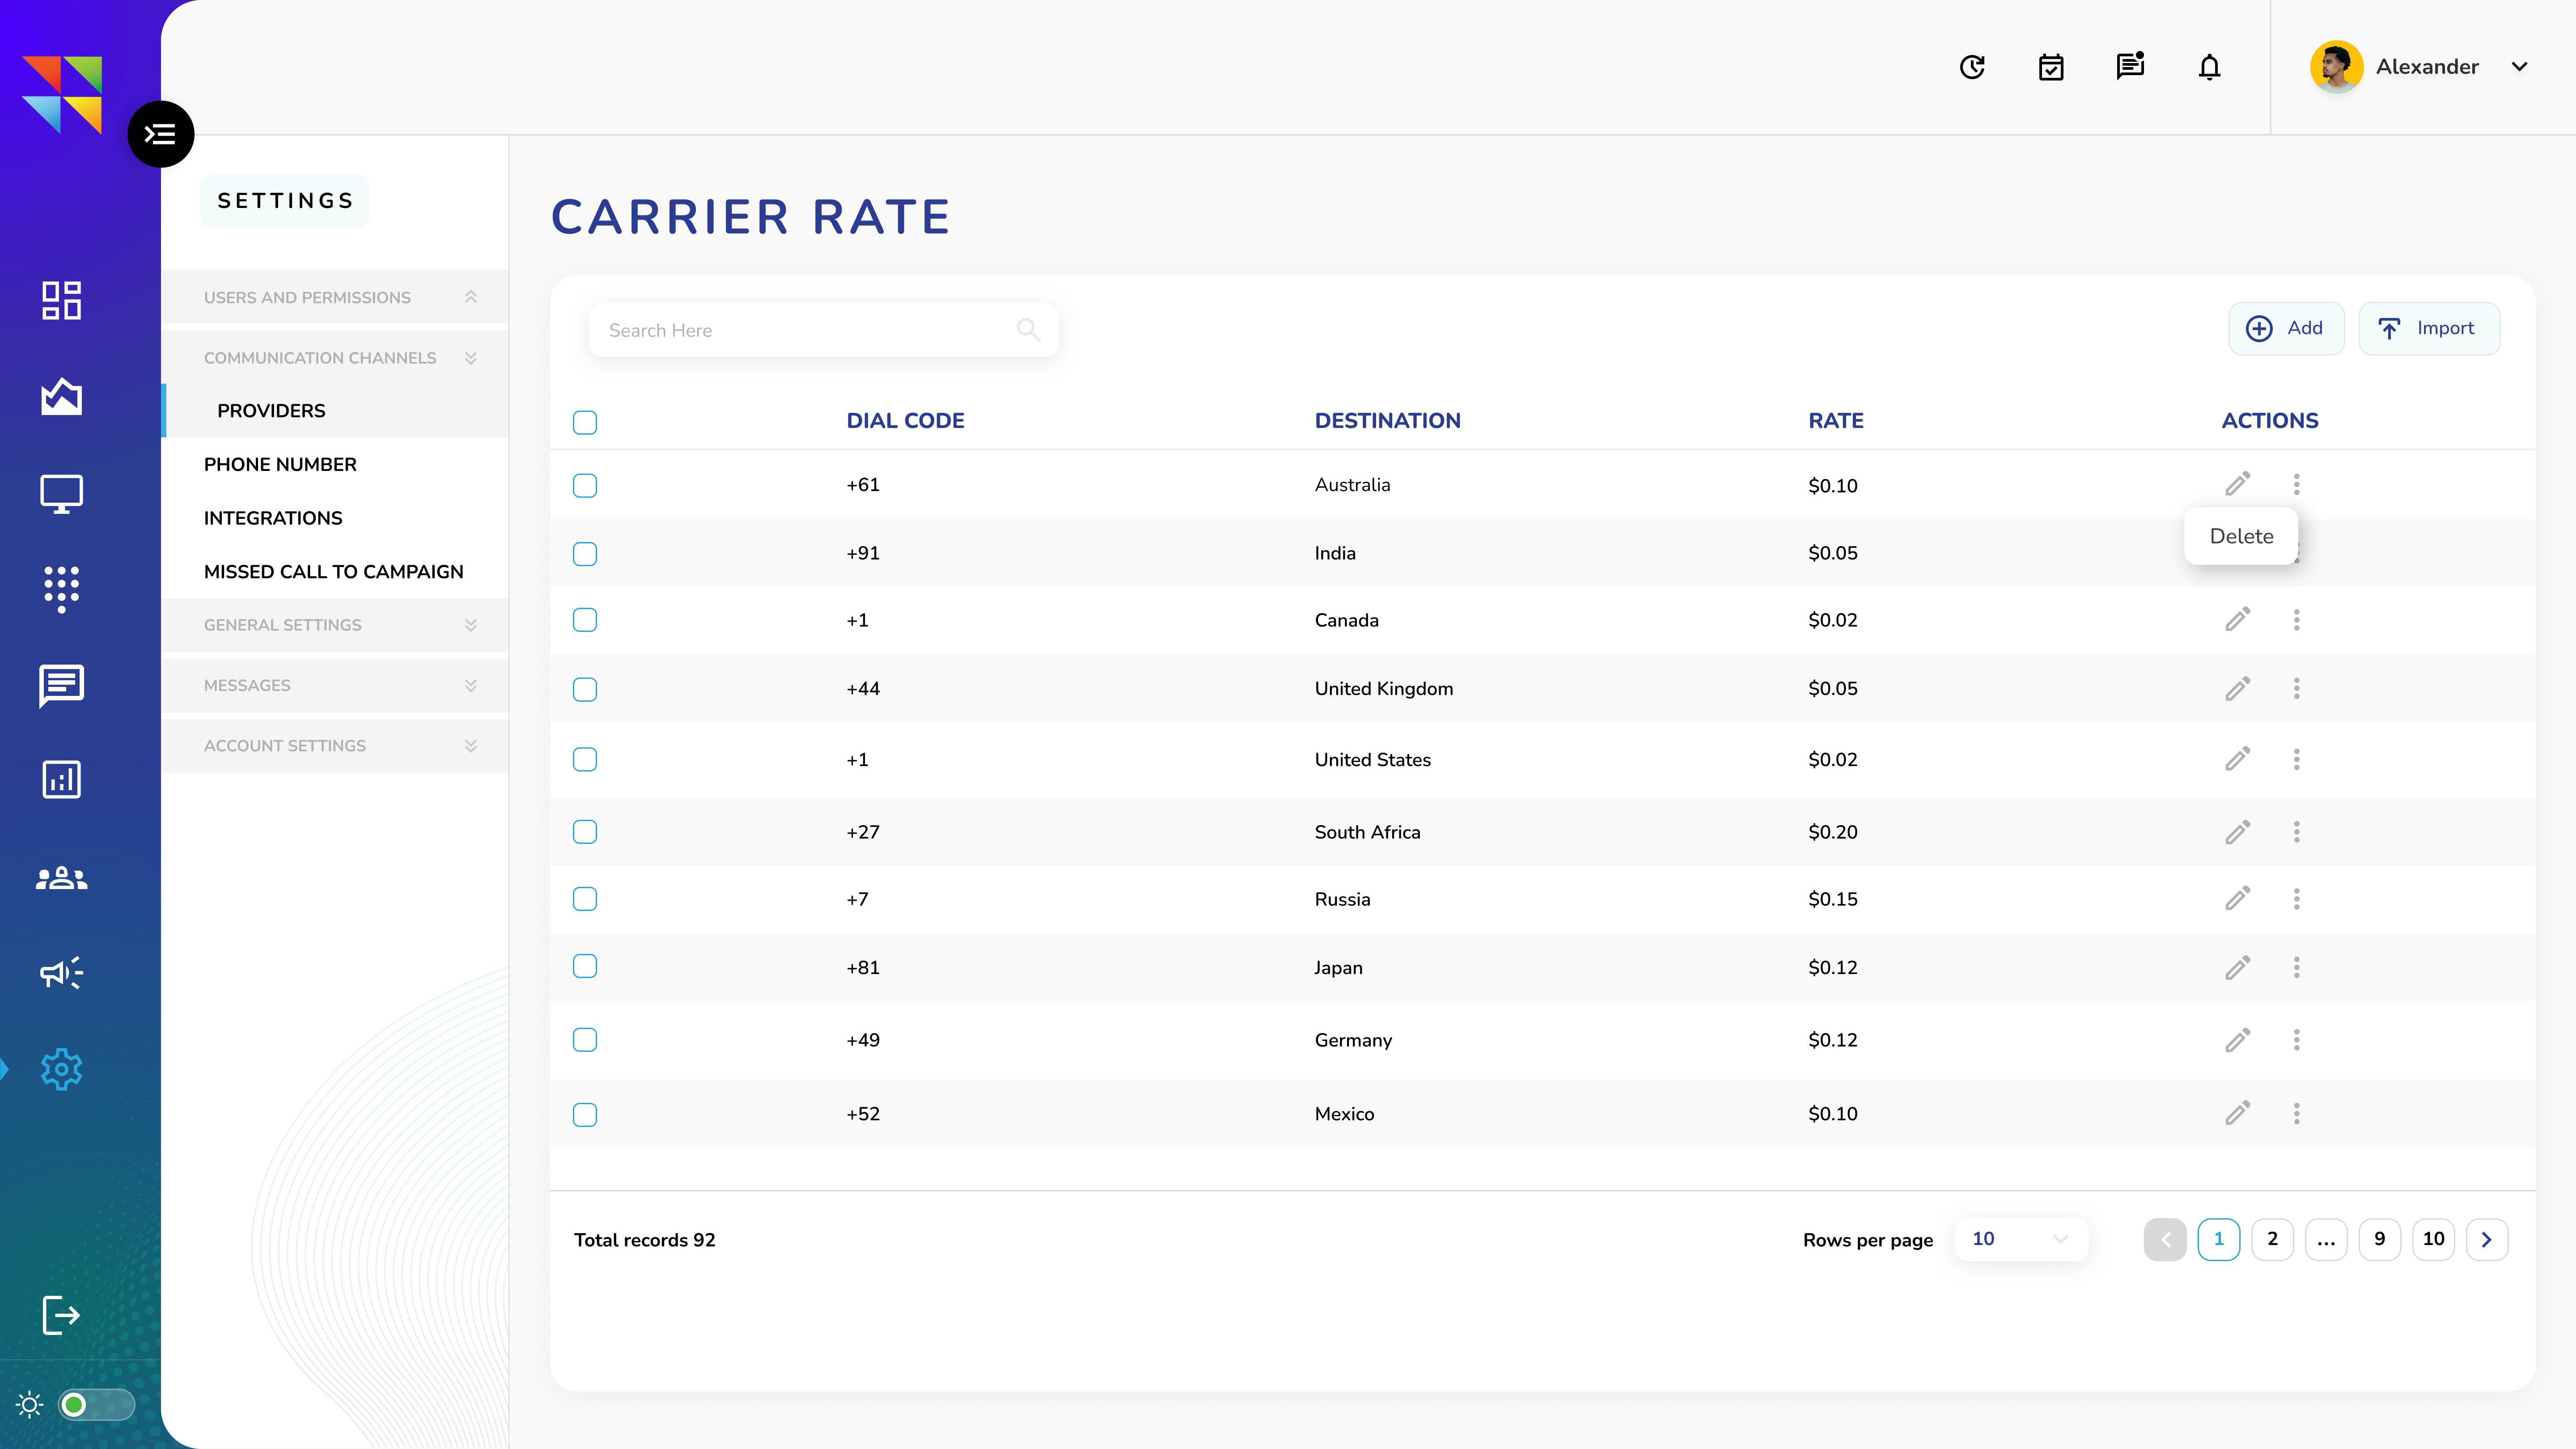Check the United Kingdom row checkbox
This screenshot has width=2576, height=1449.
(x=585, y=689)
